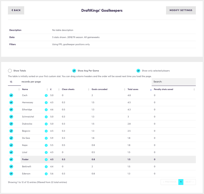This screenshot has width=204, height=194.
Task: Click De Gea's price 5.9
Action: (52, 138)
